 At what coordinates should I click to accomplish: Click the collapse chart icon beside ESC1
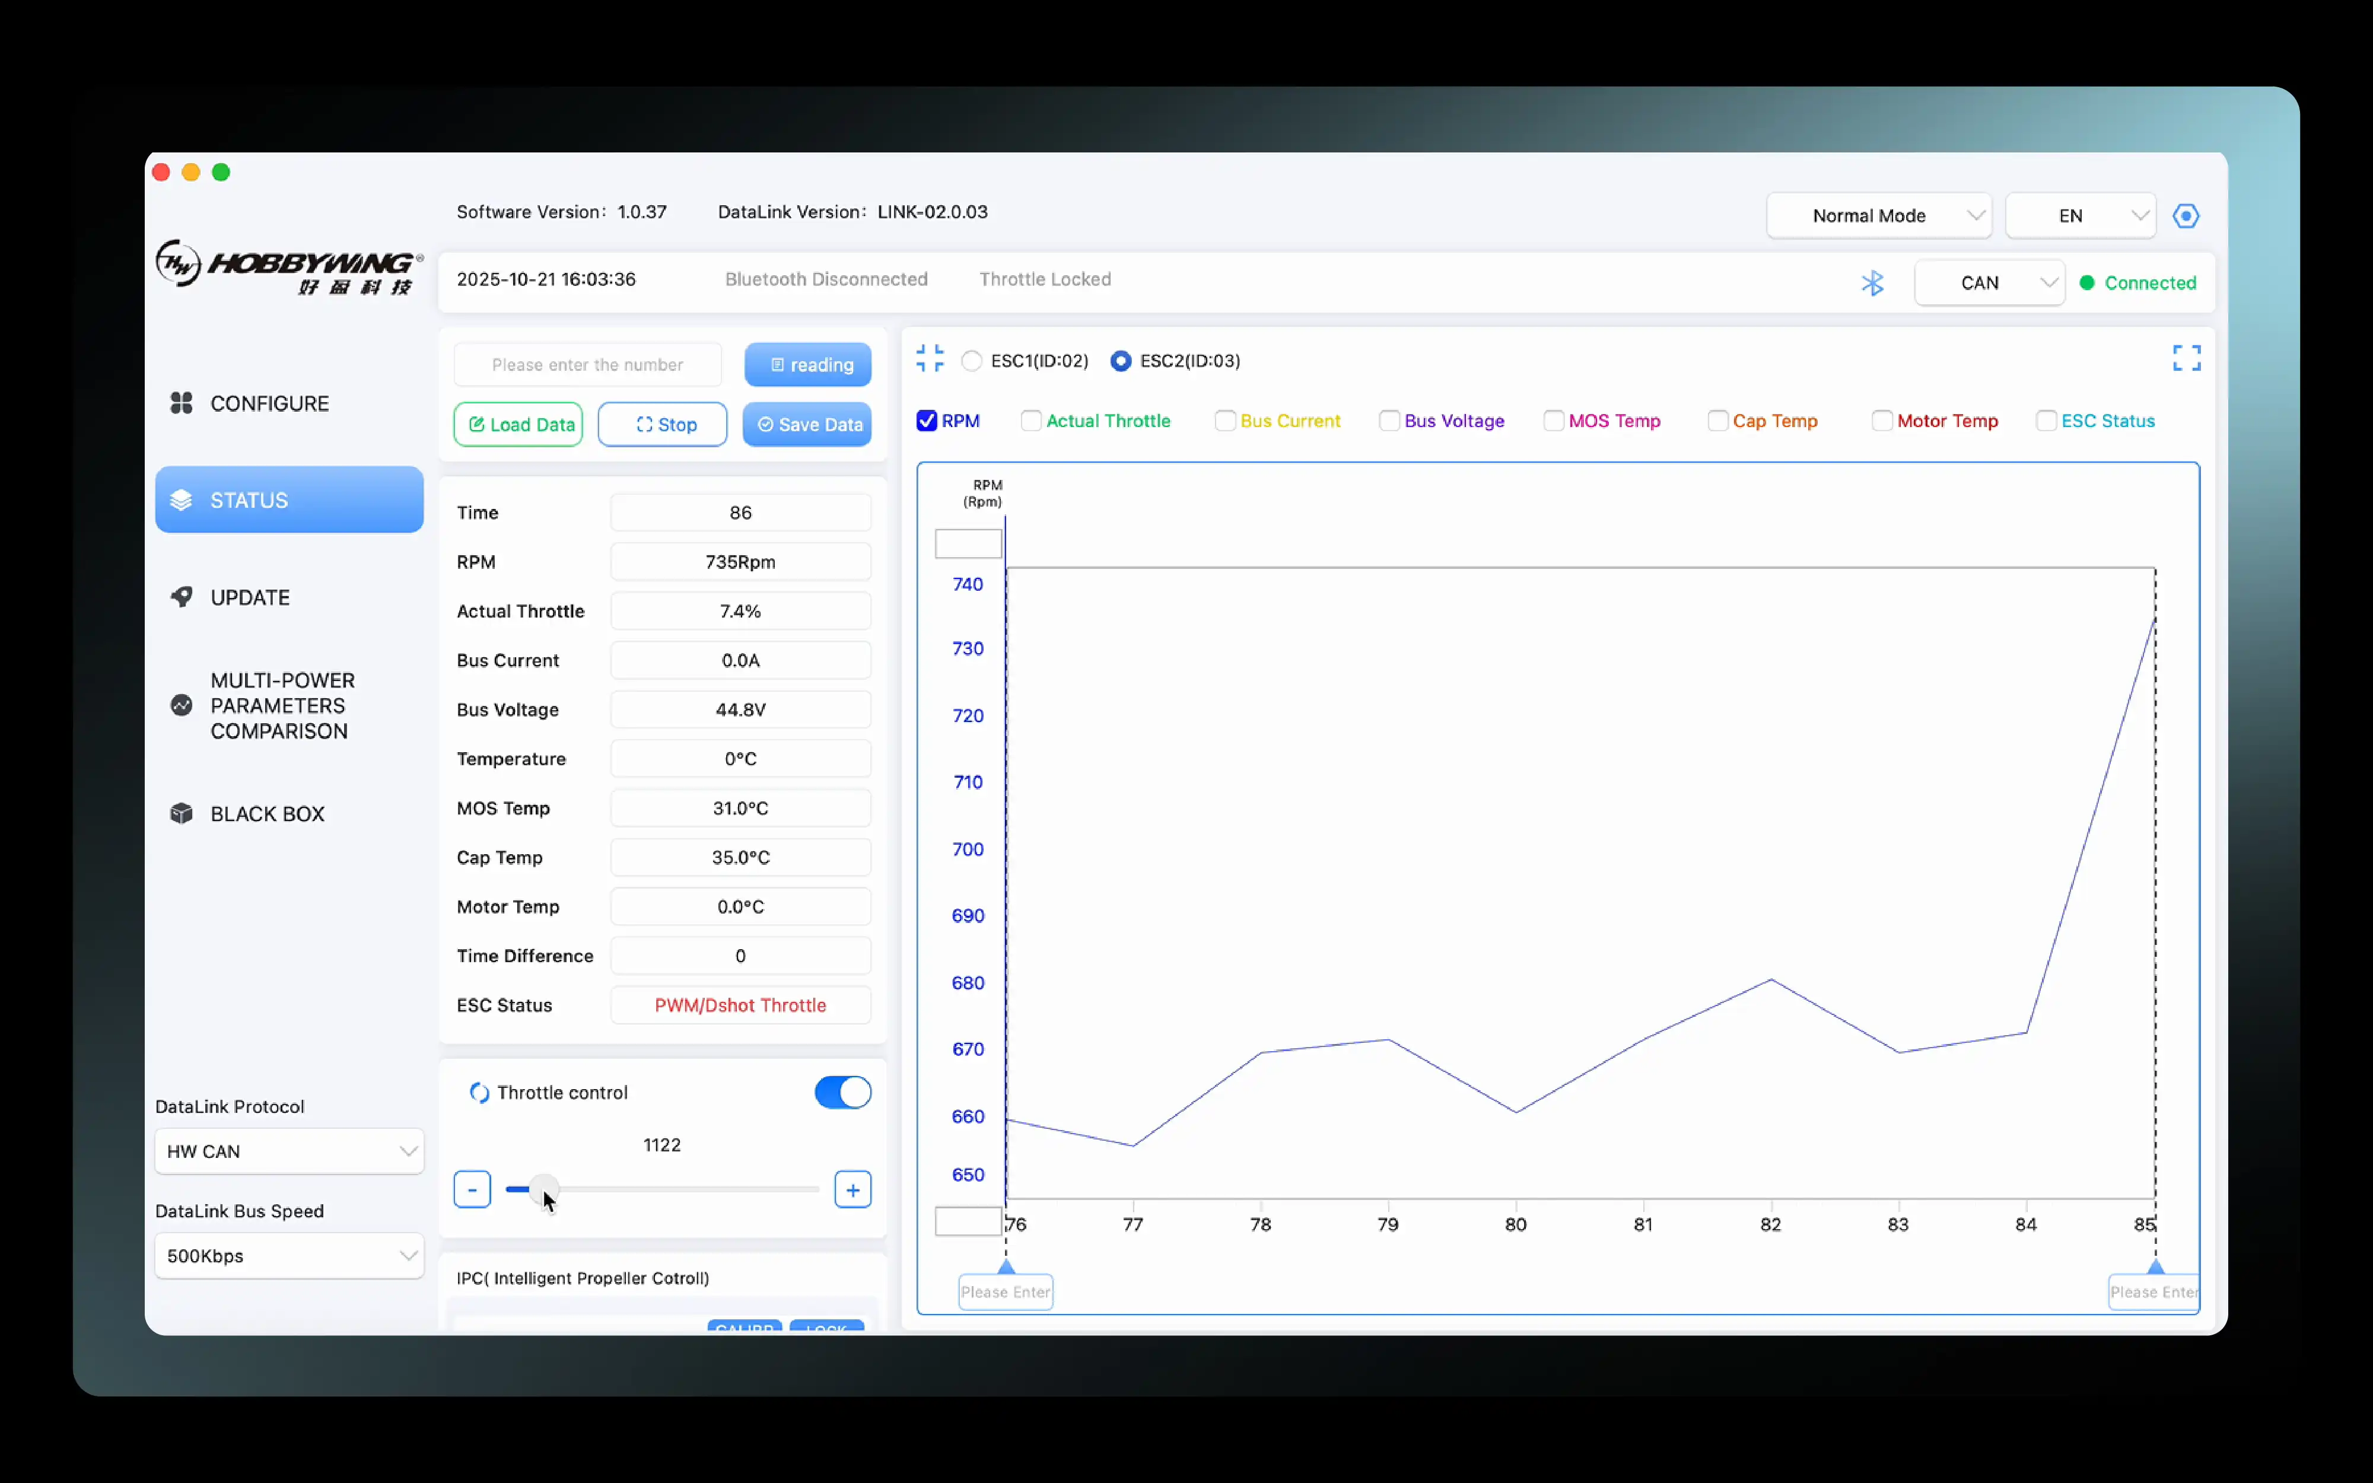coord(930,358)
